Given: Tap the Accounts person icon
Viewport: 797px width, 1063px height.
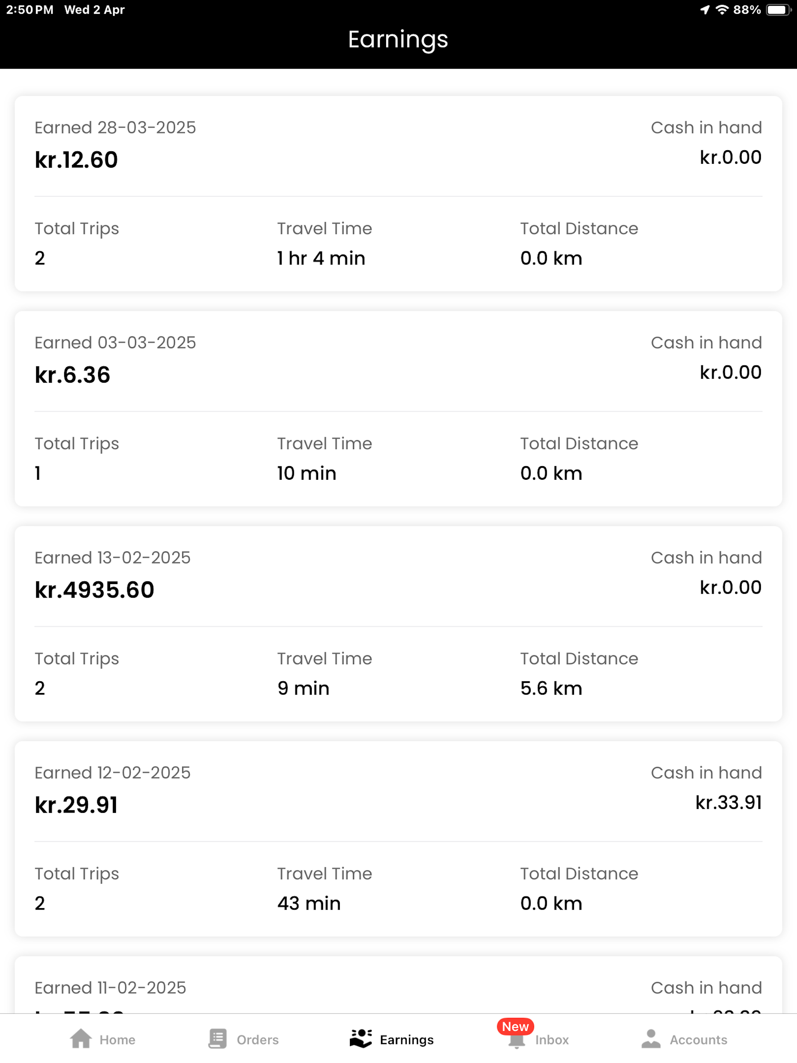Looking at the screenshot, I should point(651,1039).
